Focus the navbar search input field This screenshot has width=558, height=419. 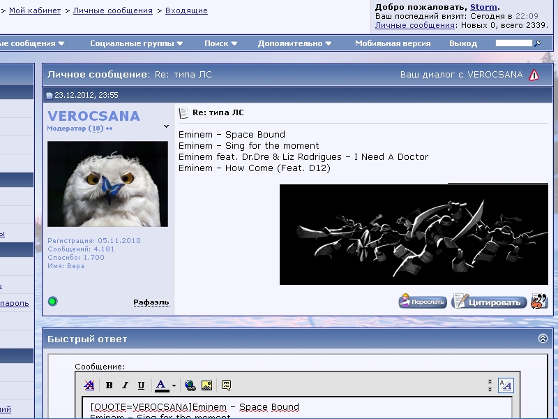514,43
